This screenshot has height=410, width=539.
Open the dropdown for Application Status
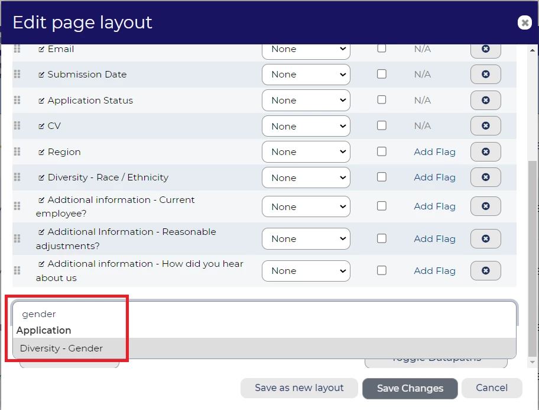(306, 101)
